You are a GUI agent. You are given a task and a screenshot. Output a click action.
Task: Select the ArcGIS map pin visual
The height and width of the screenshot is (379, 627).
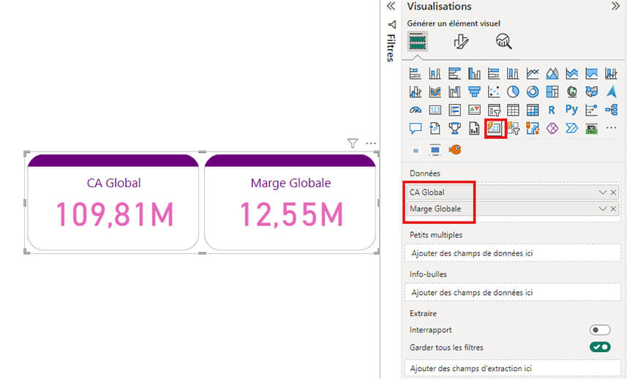533,128
